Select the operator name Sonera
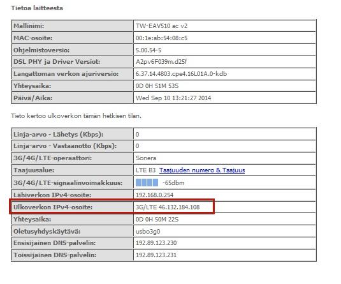Image resolution: width=341 pixels, height=284 pixels. 146,158
